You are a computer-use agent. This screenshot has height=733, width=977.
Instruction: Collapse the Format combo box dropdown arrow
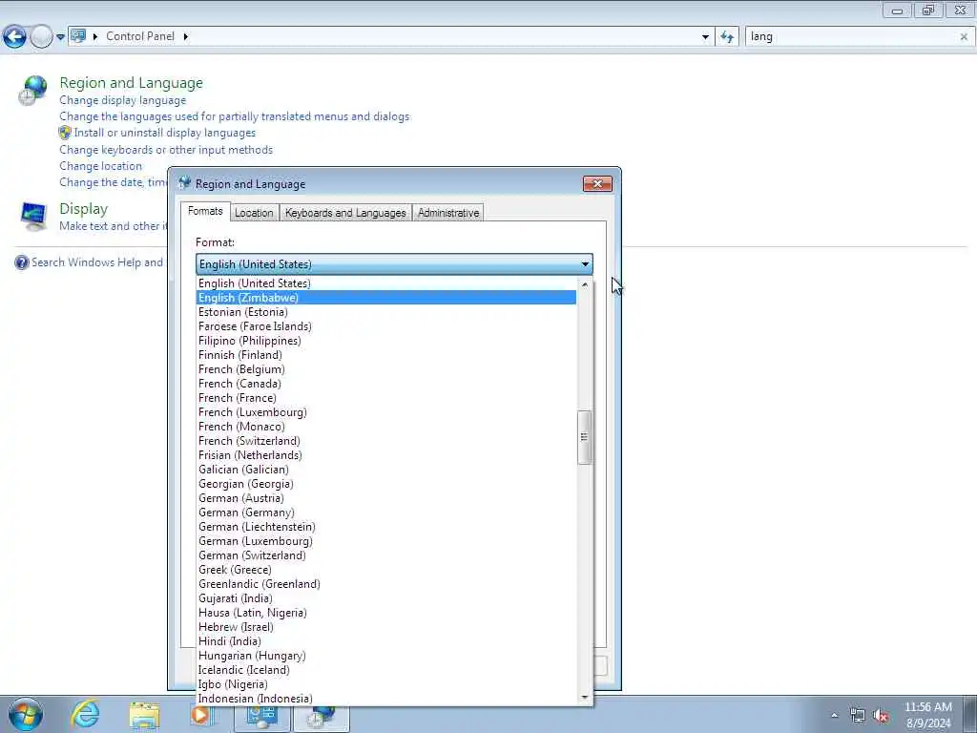pos(585,264)
